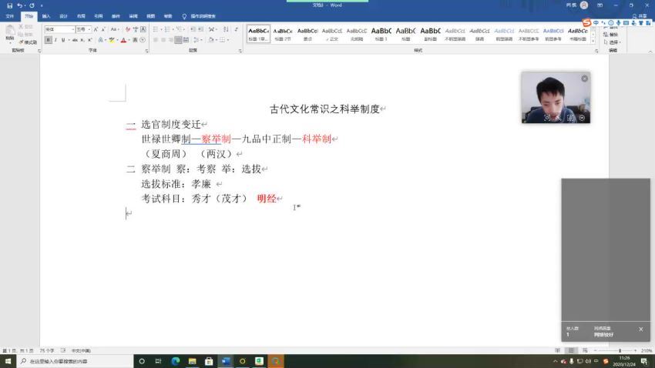Click the Sogou input method S icon
Image resolution: width=655 pixels, height=368 pixels.
[x=586, y=23]
